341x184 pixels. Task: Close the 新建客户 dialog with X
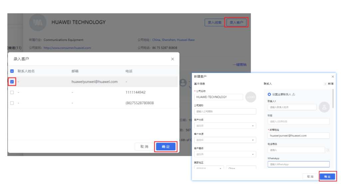pyautogui.click(x=333, y=77)
